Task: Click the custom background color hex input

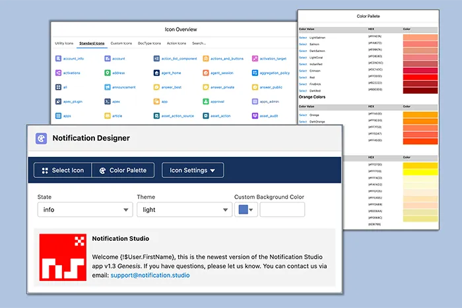Action: [282, 210]
